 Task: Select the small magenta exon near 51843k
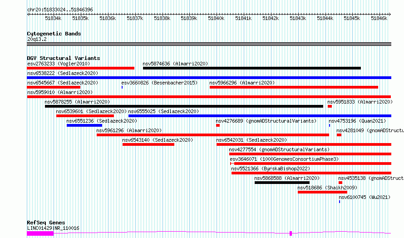tap(291, 233)
